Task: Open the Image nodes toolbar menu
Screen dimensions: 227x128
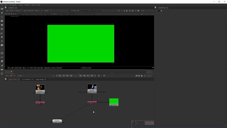Action: (x=2, y=9)
